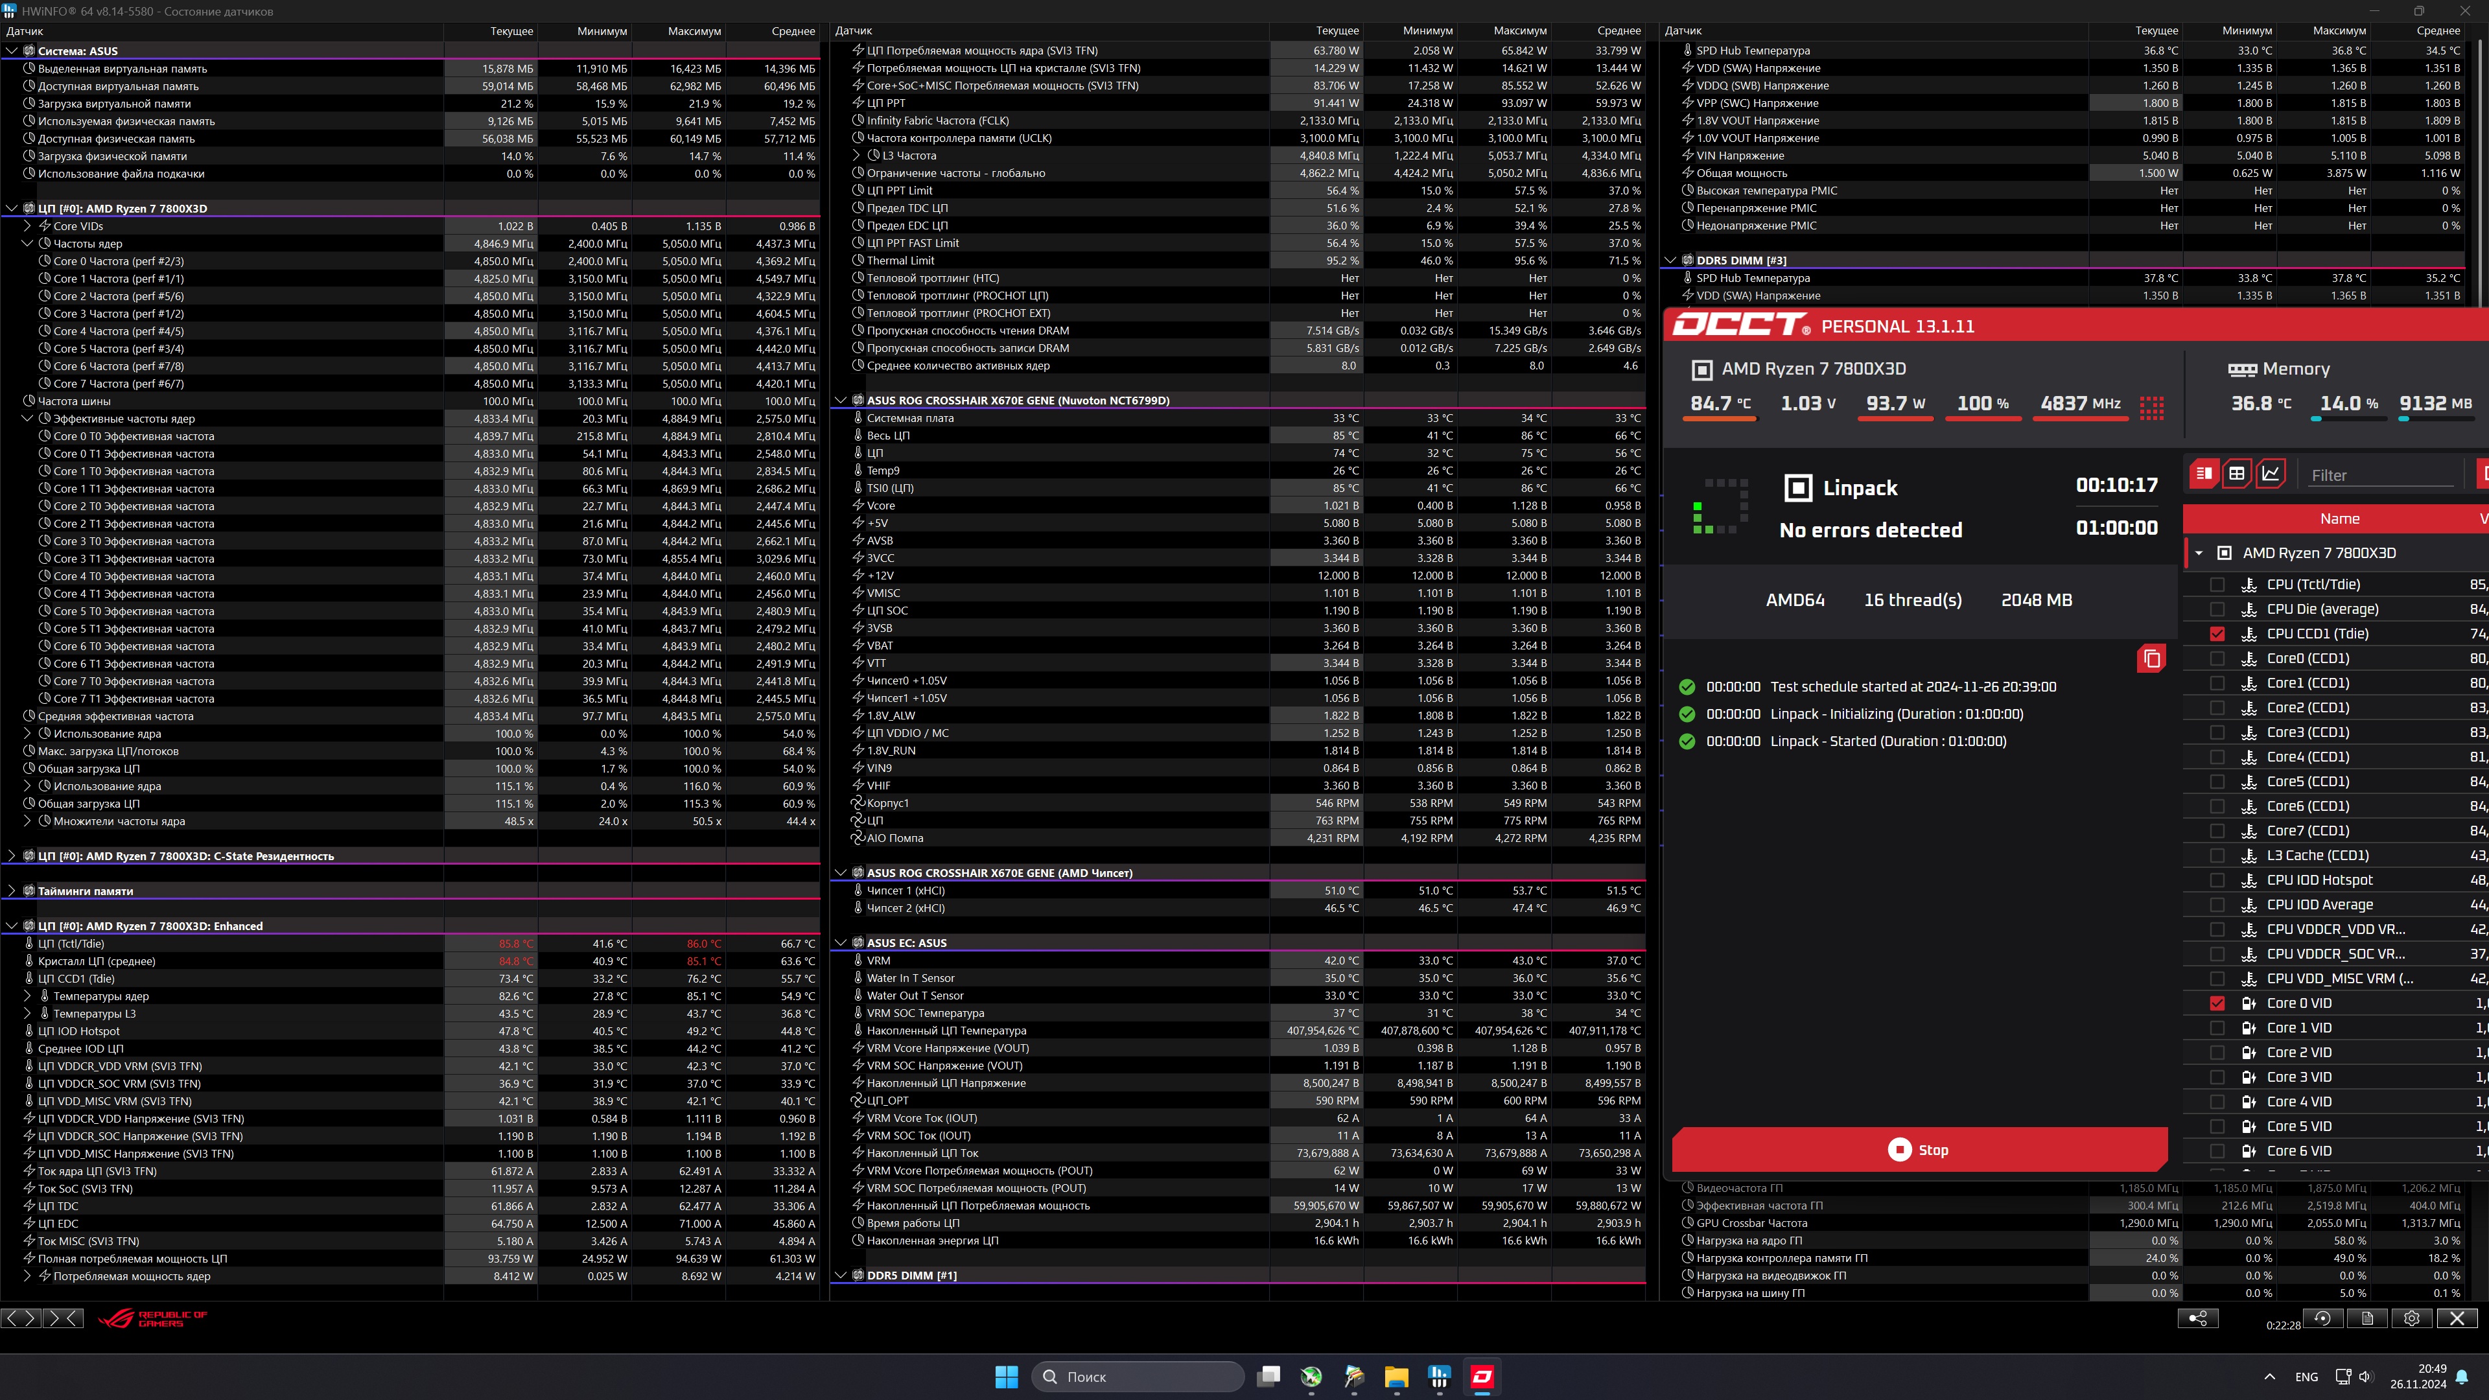Expand Тайминги памяти sensor group

point(12,891)
